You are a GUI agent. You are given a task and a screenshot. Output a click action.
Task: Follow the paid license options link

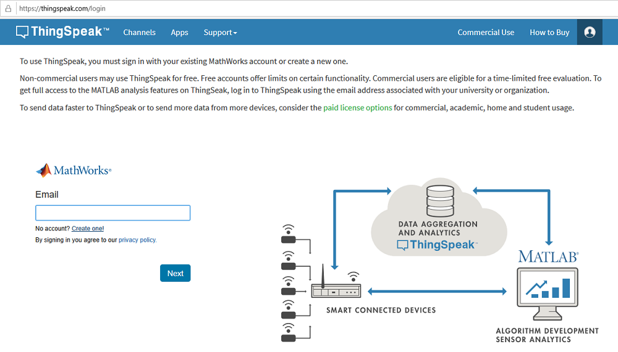(357, 108)
